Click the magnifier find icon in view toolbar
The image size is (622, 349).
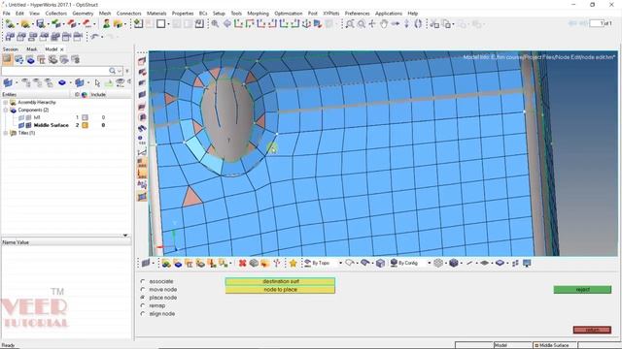coord(215,24)
